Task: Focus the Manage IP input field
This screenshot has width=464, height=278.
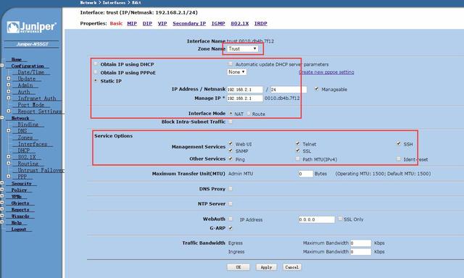Action: tap(245, 98)
